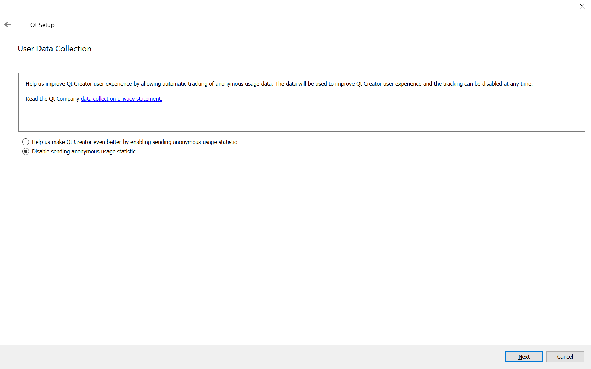This screenshot has width=591, height=369.
Task: Close the Qt Setup window
Action: pos(582,7)
